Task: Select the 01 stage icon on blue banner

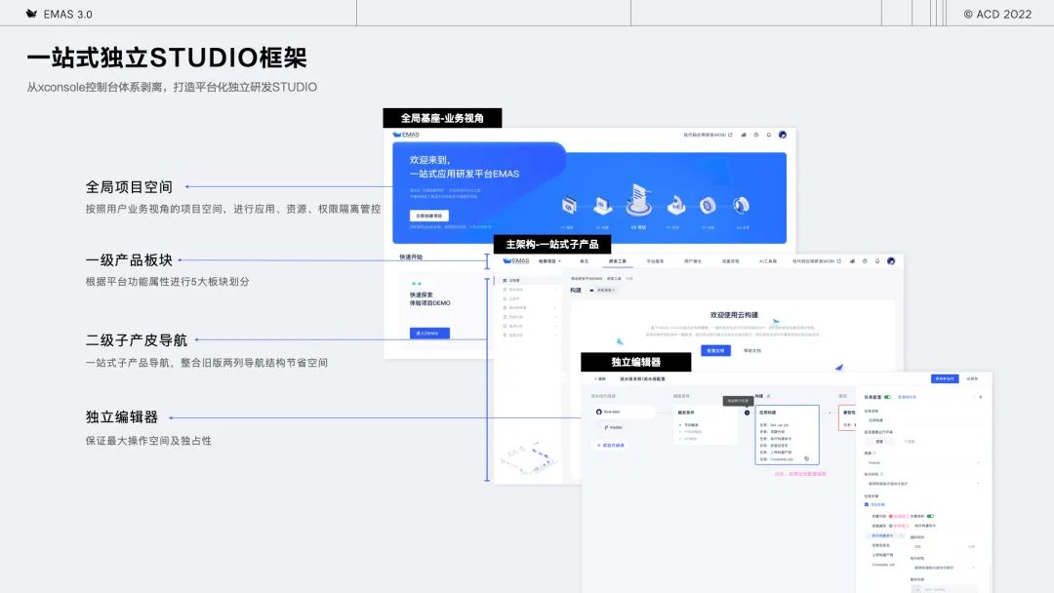Action: coord(569,206)
